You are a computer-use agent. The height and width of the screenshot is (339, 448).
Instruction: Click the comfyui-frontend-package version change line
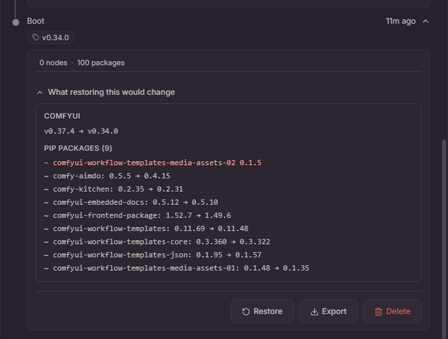coord(137,215)
